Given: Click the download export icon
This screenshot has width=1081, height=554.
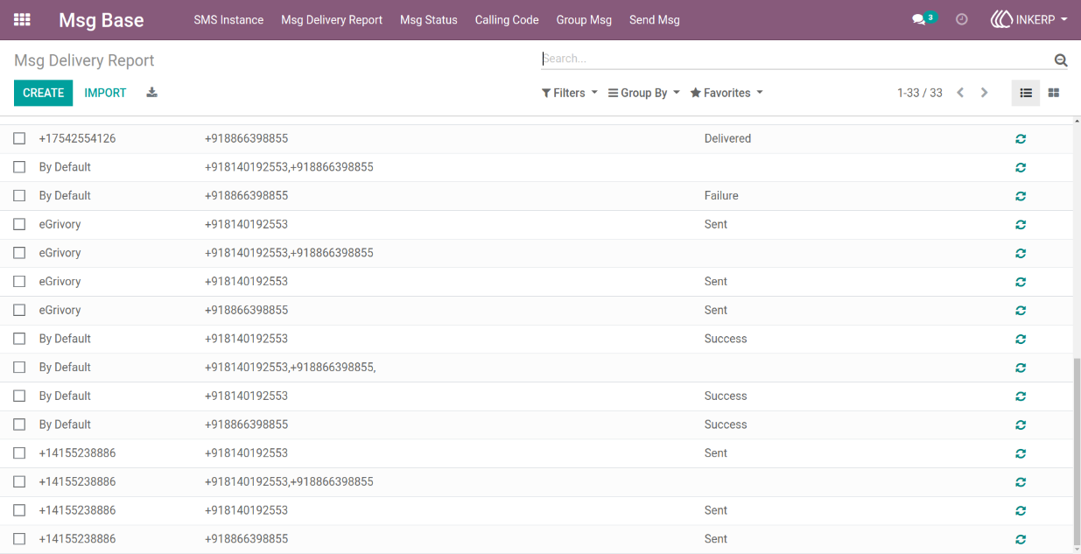Looking at the screenshot, I should (151, 92).
